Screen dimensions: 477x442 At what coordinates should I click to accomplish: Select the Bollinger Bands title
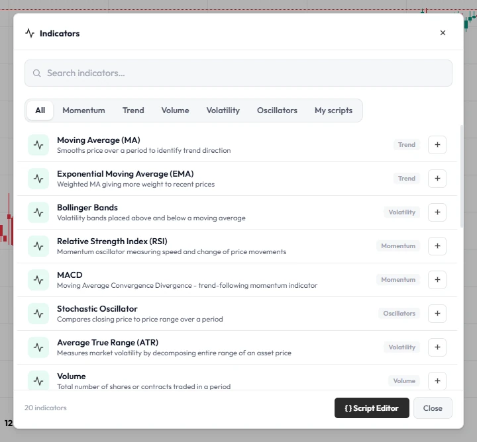[87, 208]
